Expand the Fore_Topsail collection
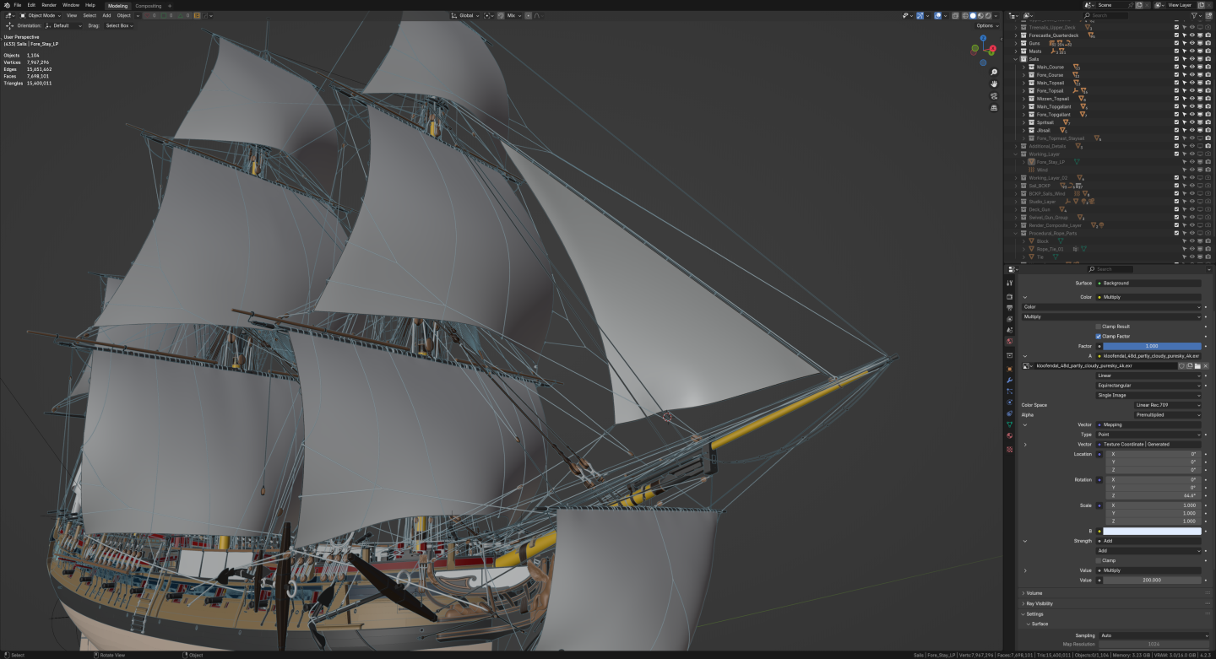 [1024, 90]
